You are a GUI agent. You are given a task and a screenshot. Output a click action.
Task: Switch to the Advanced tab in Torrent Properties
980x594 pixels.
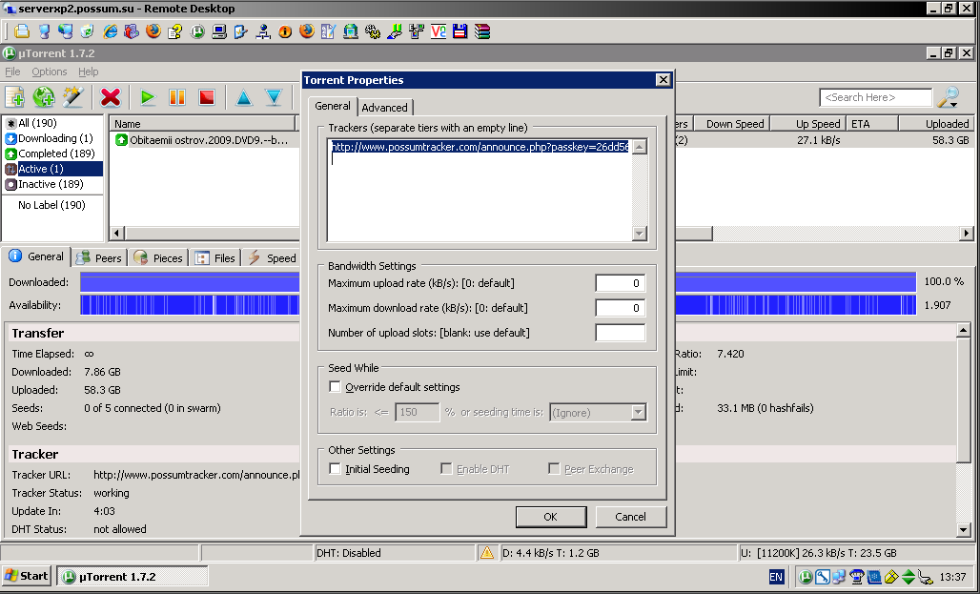click(384, 108)
